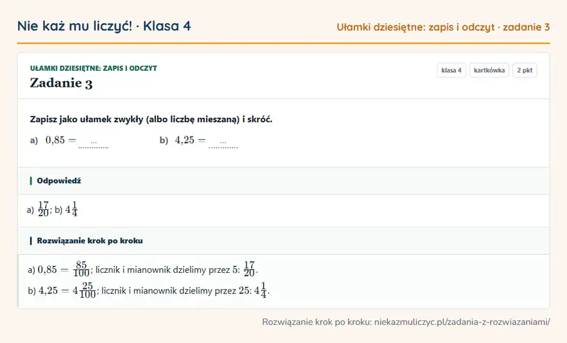Click subtask label 'b)' next to 4,25

pyautogui.click(x=164, y=140)
